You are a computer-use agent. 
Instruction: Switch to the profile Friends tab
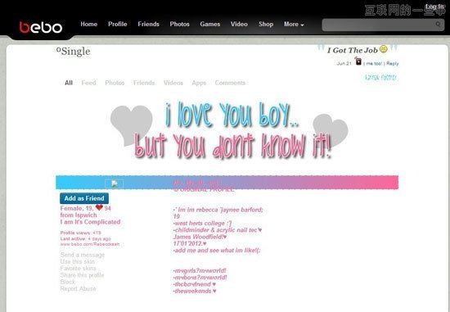point(144,83)
